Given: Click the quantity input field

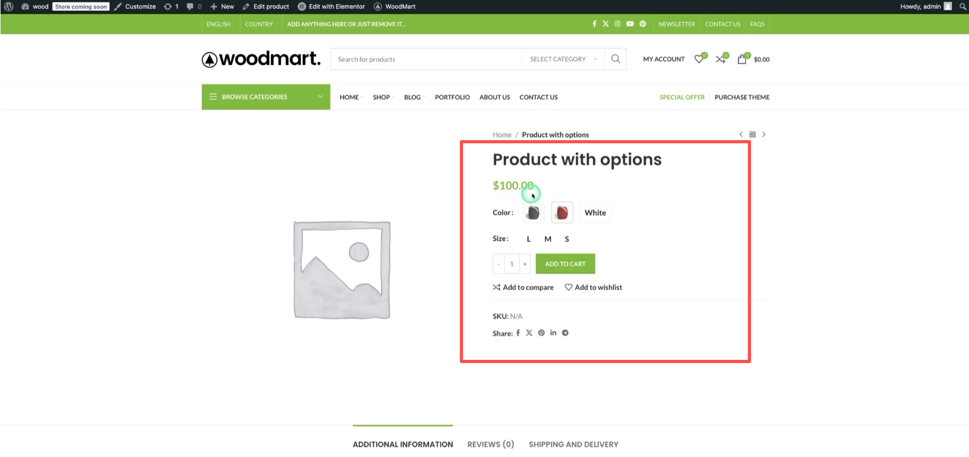Looking at the screenshot, I should [x=511, y=264].
